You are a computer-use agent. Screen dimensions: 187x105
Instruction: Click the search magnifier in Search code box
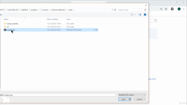point(145,10)
